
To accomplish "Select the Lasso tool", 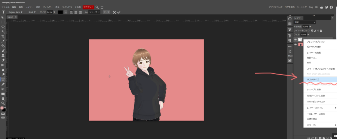I will pos(3,27).
